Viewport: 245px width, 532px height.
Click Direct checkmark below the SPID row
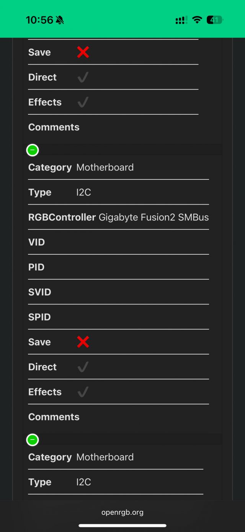click(x=83, y=367)
